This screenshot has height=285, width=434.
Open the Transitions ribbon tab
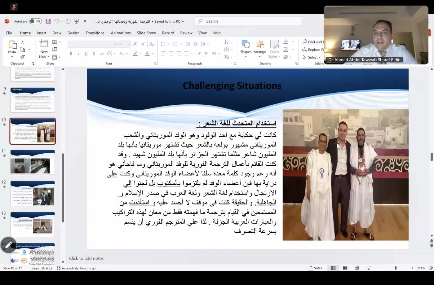tap(95, 33)
